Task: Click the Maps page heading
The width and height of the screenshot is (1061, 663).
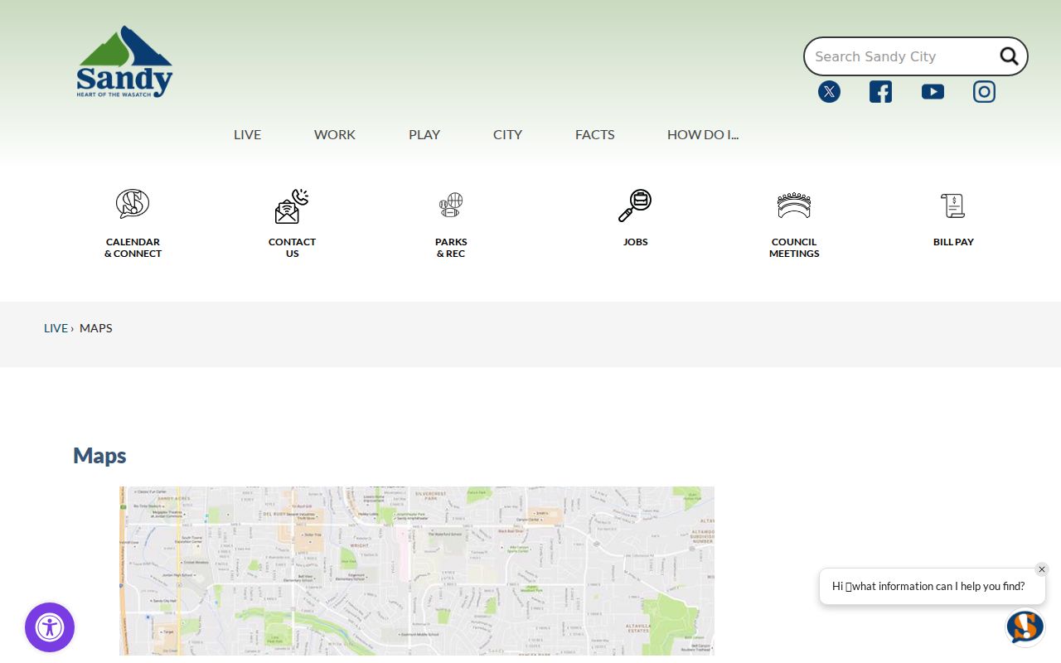Action: point(99,456)
